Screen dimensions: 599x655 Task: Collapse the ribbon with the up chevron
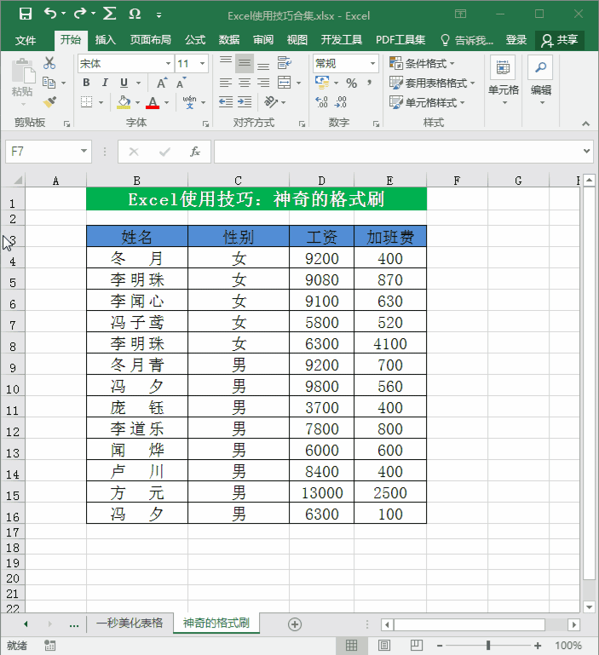click(x=585, y=124)
